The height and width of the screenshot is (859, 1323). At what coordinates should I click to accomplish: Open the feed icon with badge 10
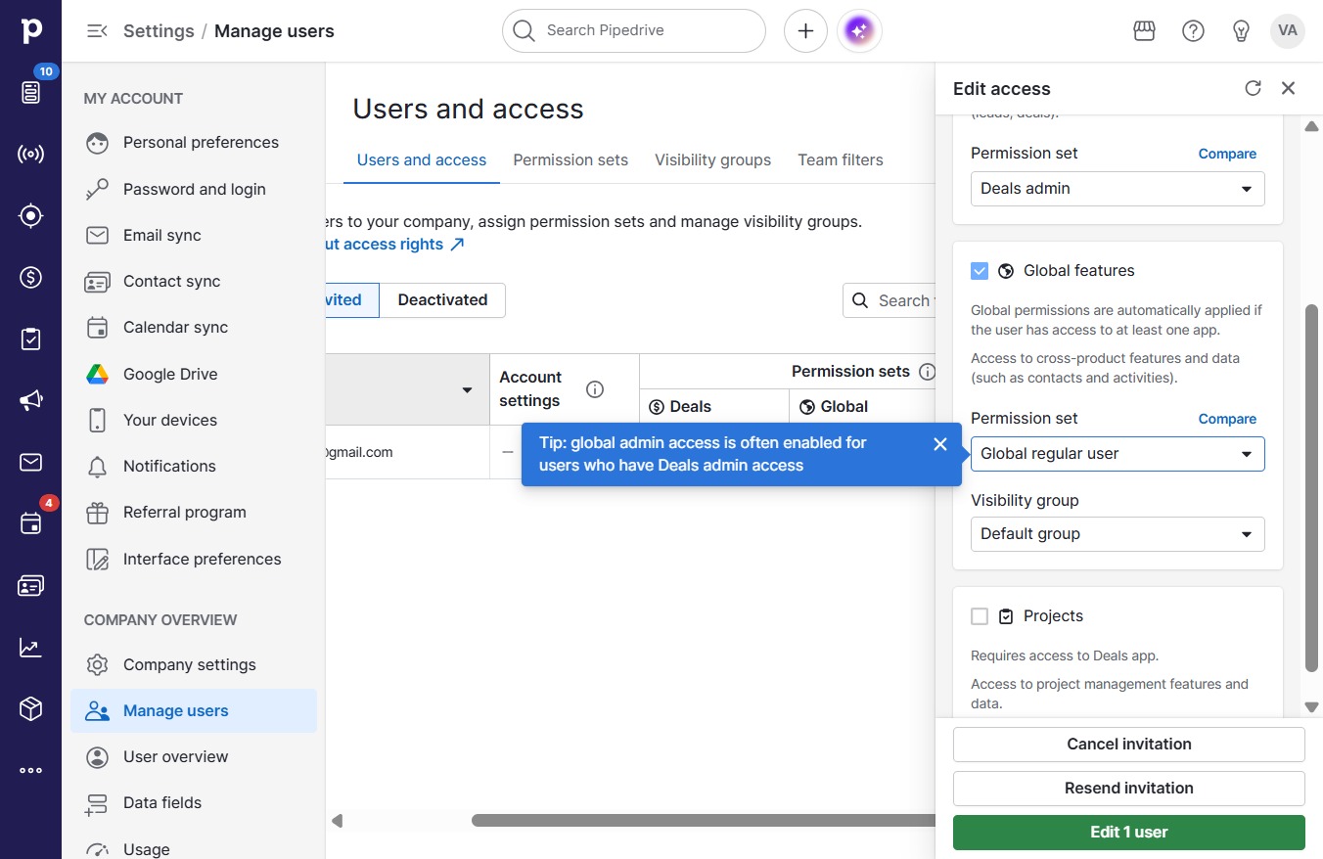pos(31,92)
